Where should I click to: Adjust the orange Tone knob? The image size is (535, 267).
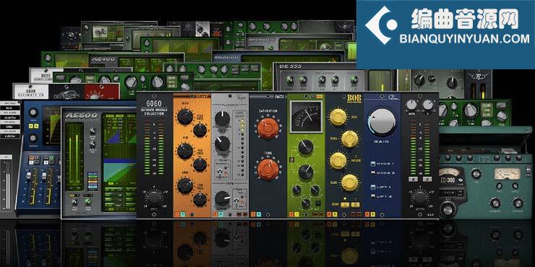click(x=267, y=170)
